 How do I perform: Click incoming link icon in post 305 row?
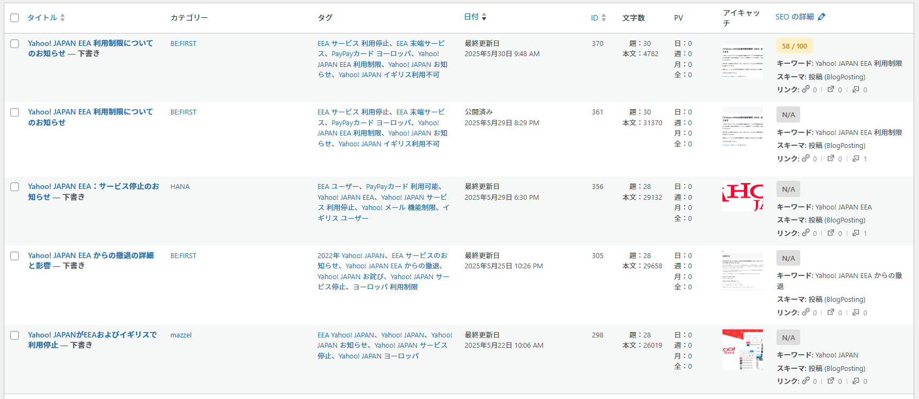856,312
